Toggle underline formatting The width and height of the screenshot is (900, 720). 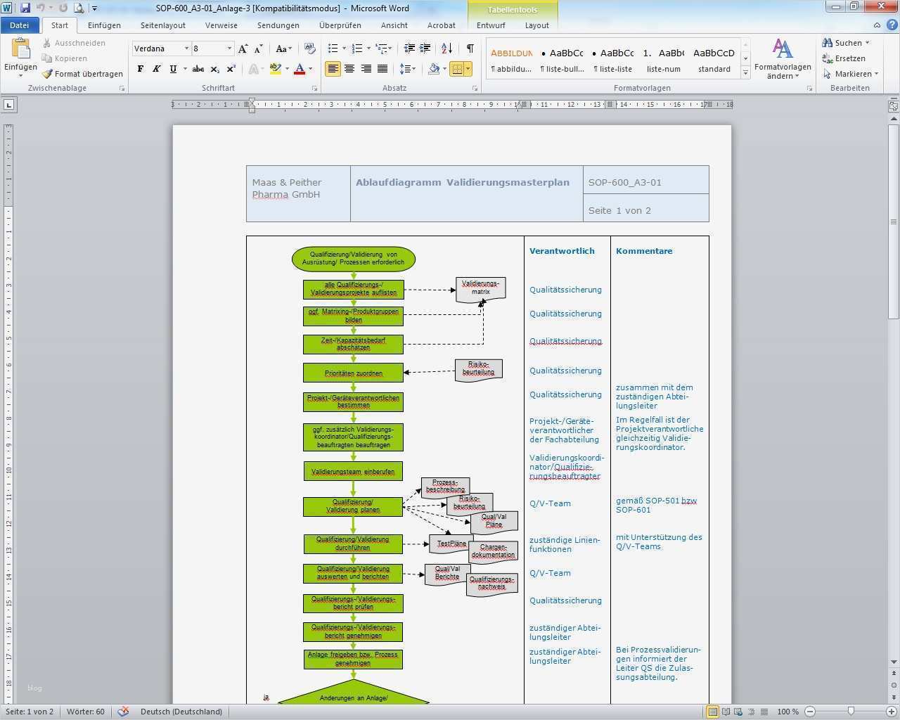[173, 69]
